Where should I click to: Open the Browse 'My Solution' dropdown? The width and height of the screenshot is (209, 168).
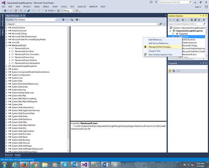55,20
